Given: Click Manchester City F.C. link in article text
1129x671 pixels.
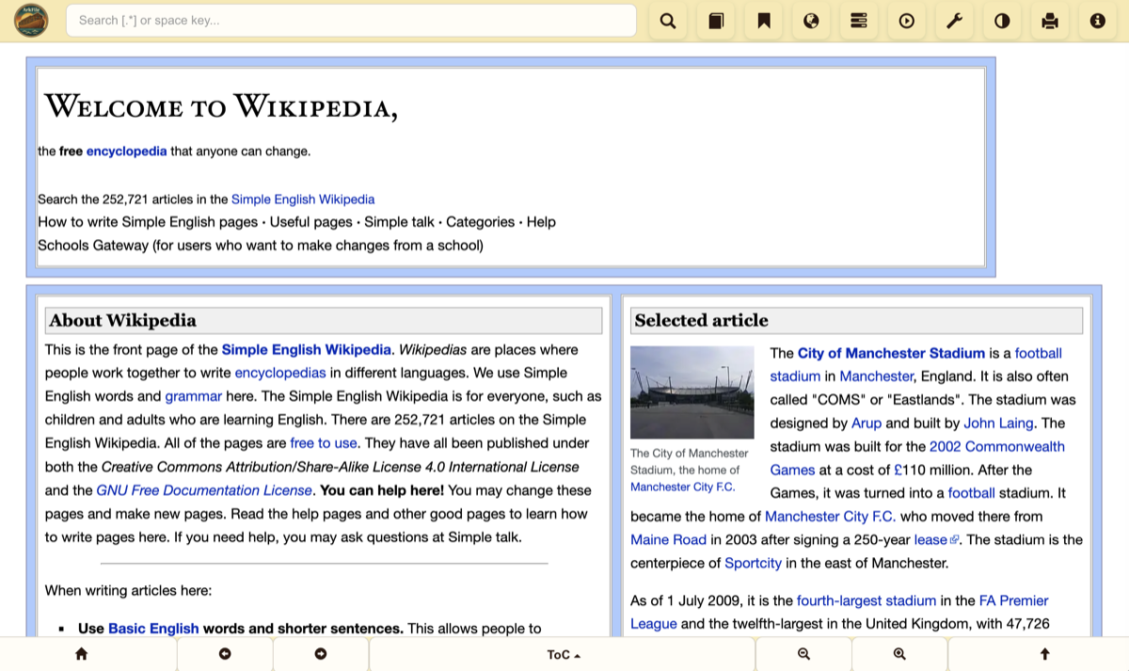Looking at the screenshot, I should [x=831, y=517].
